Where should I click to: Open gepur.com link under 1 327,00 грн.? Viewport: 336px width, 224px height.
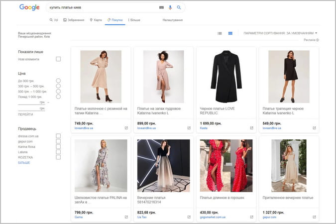point(269,217)
